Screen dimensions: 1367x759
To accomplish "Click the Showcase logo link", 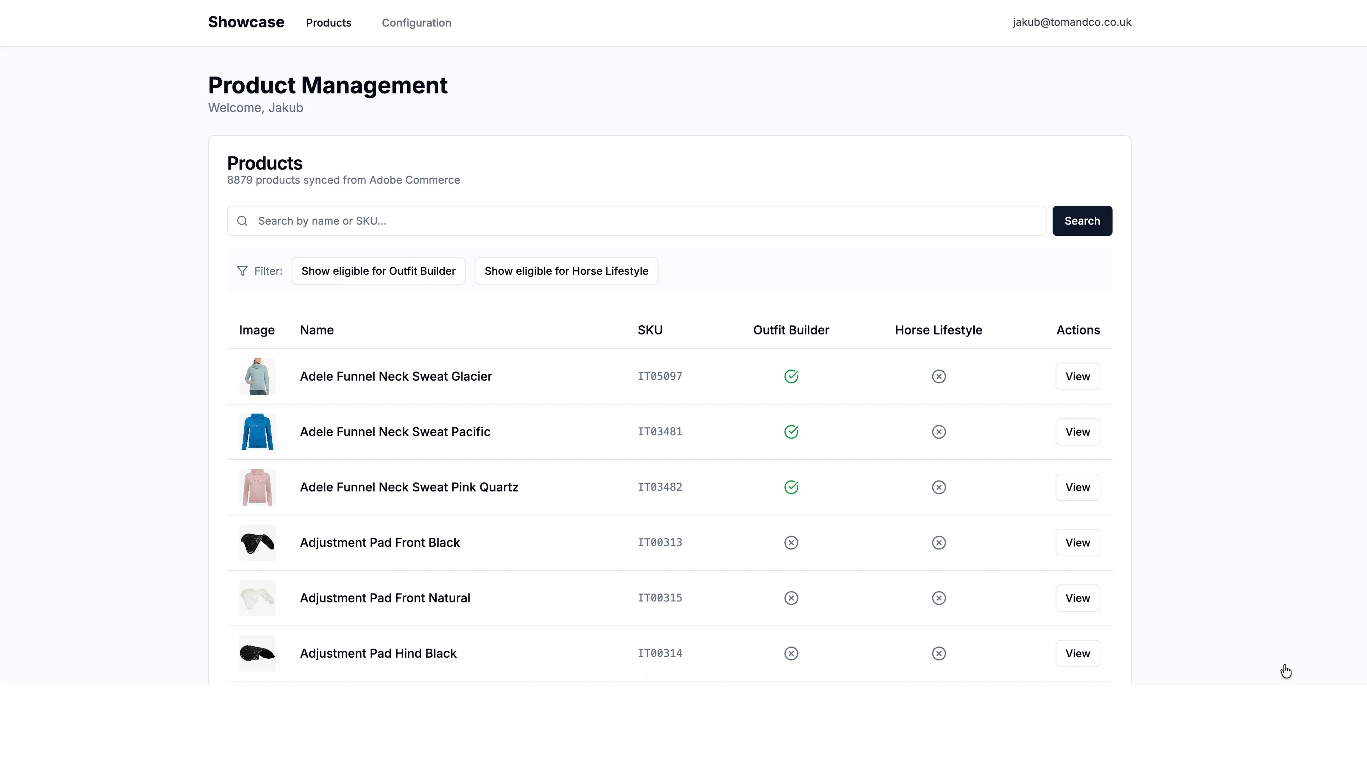I will pyautogui.click(x=246, y=22).
